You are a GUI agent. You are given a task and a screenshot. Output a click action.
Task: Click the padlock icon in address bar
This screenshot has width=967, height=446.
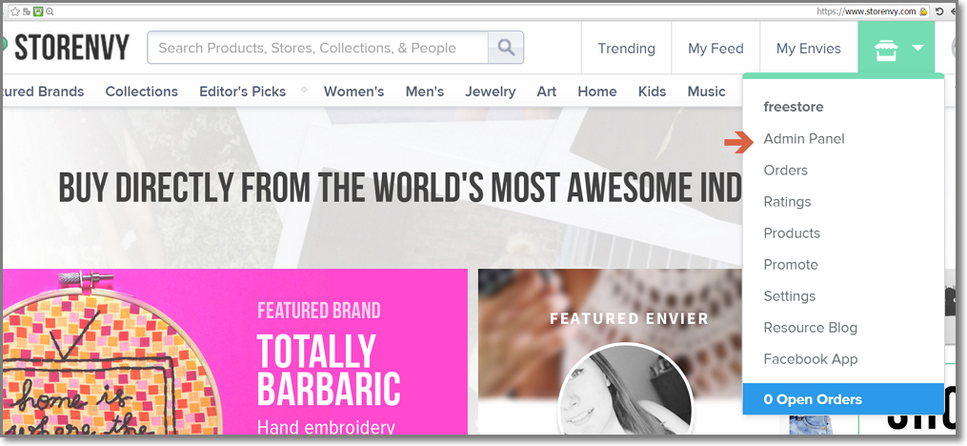[x=923, y=11]
